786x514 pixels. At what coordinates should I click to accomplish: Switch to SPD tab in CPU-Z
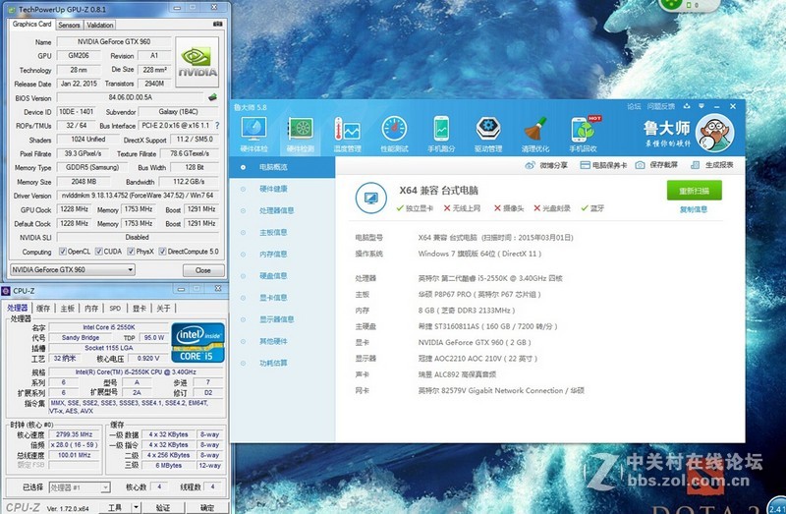[x=115, y=309]
